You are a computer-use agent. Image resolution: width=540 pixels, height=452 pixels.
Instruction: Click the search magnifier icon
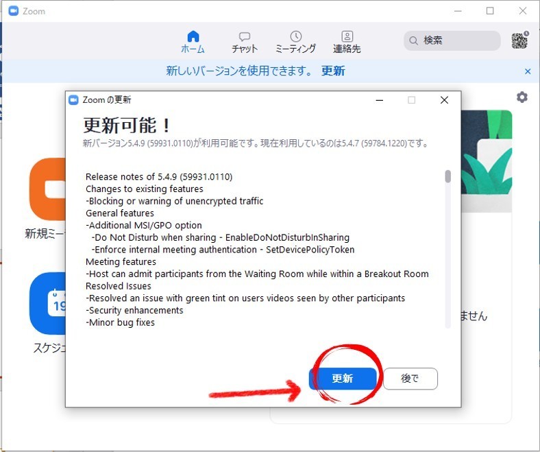[414, 40]
